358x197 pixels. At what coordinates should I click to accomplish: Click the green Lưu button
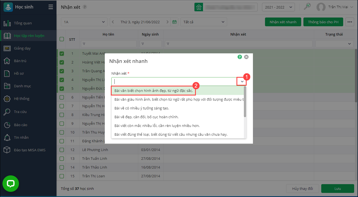click(337, 189)
